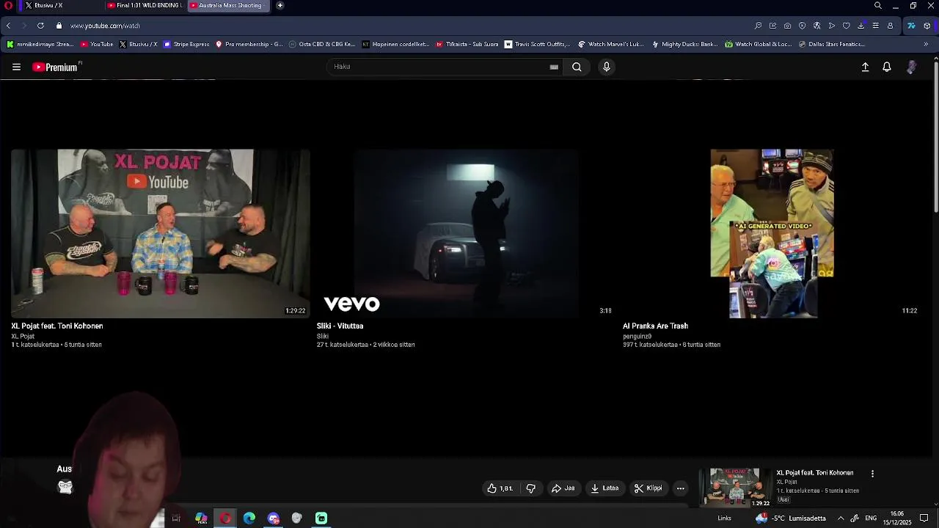Open the YouTube account avatar menu
Screen dimensions: 939x528
[x=911, y=67]
